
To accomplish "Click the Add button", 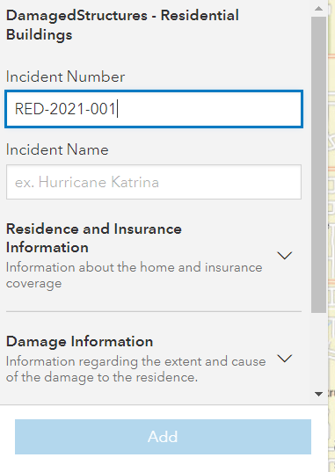I will (163, 437).
